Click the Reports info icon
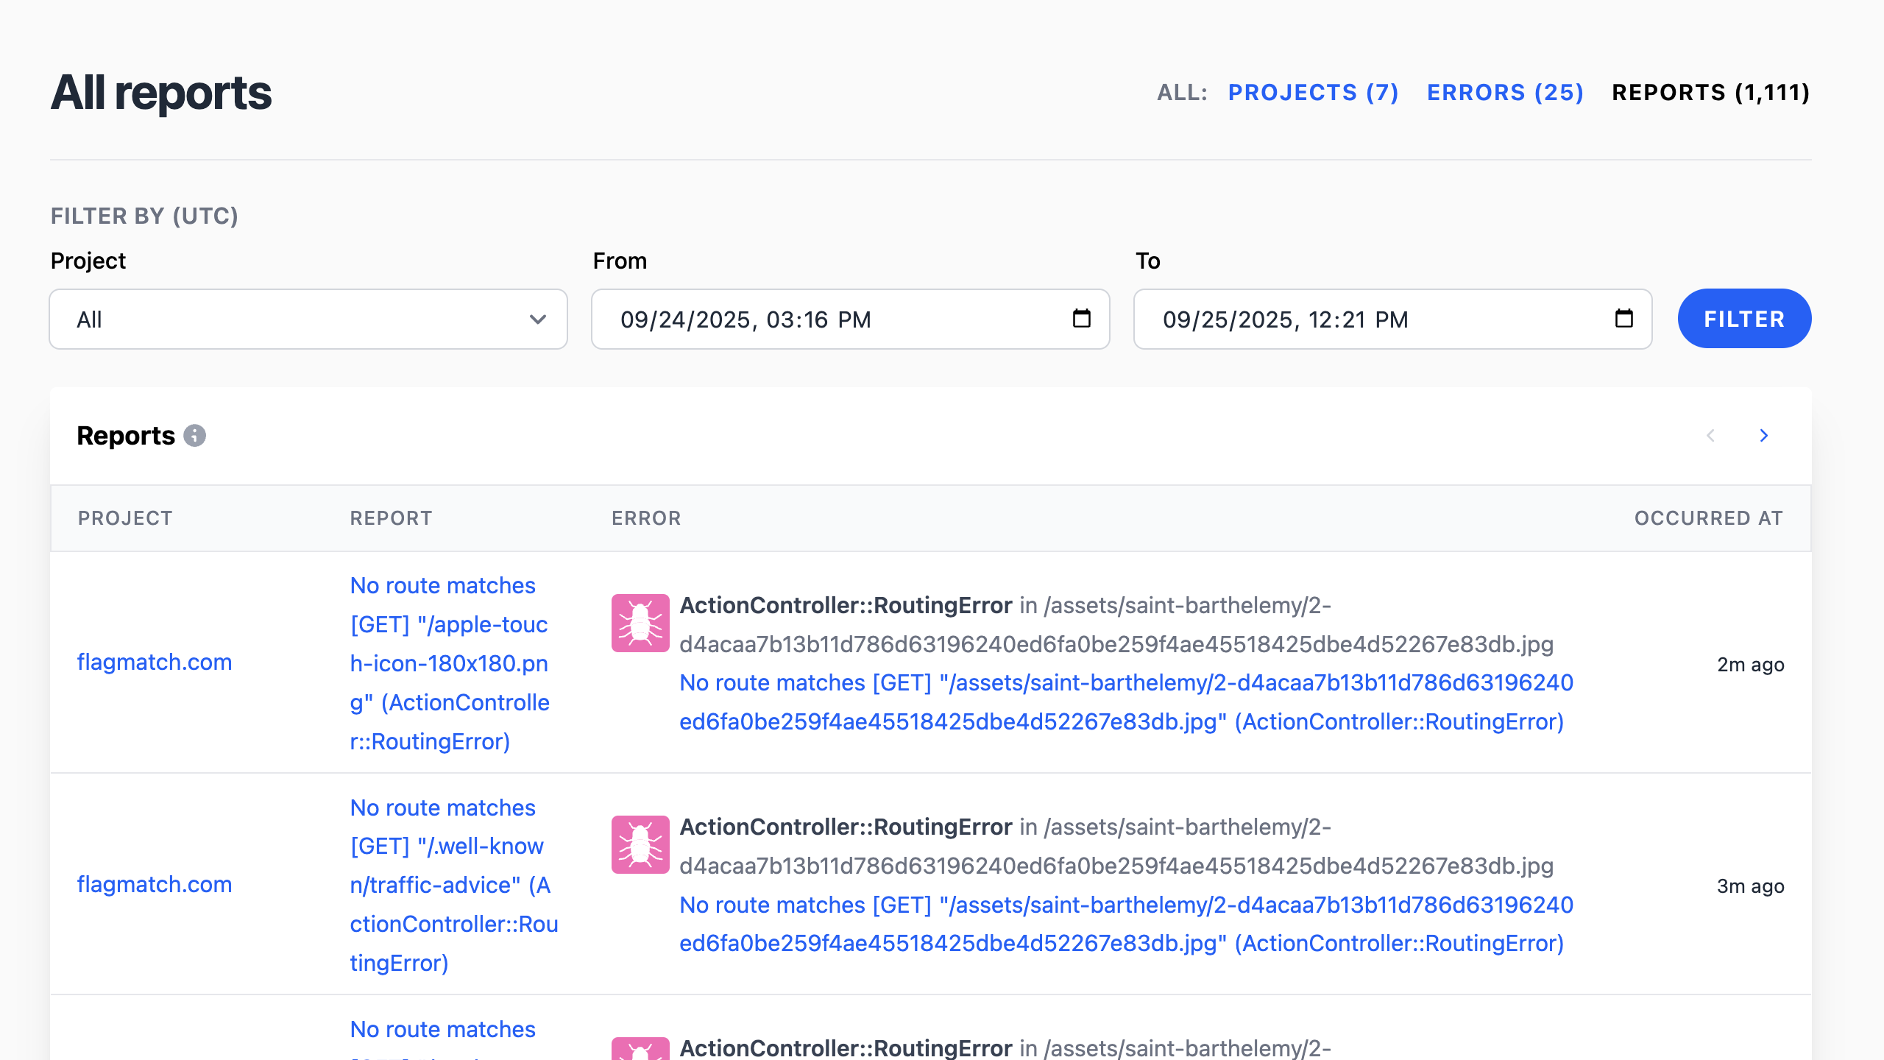 point(194,436)
